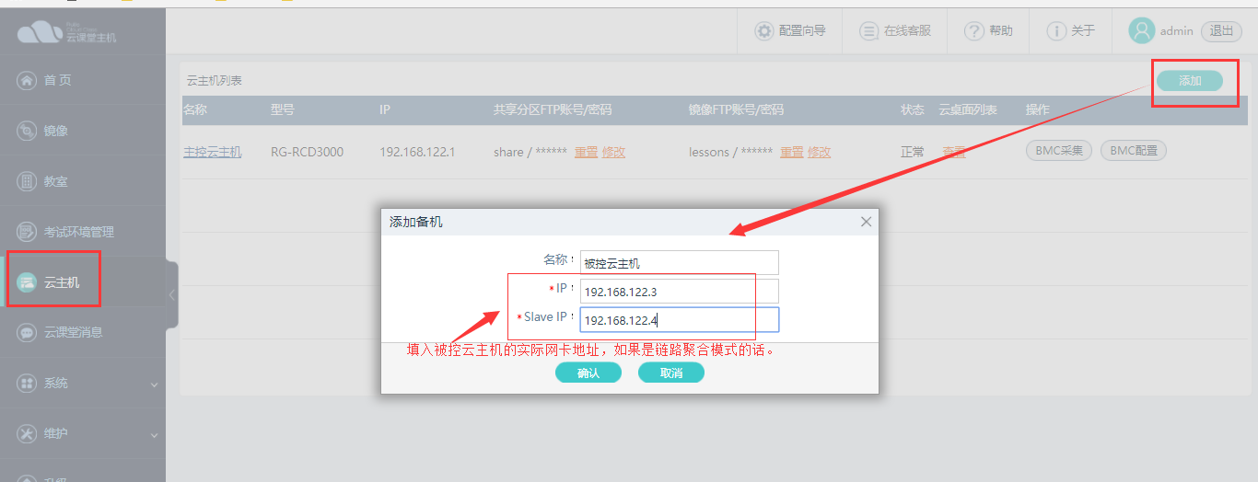1258x482 pixels.
Task: Click 重置 for lessons FTP account
Action: point(792,152)
